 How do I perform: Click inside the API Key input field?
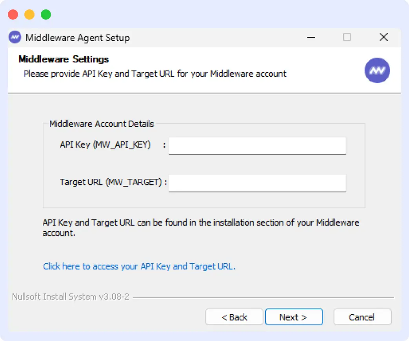tap(257, 145)
